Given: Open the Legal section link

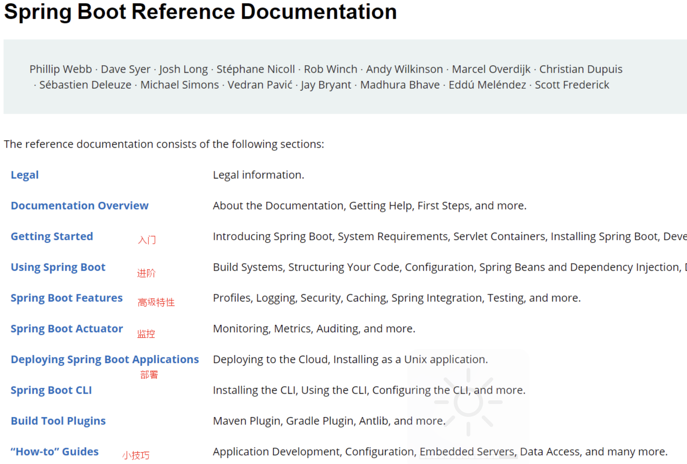Looking at the screenshot, I should 25,175.
